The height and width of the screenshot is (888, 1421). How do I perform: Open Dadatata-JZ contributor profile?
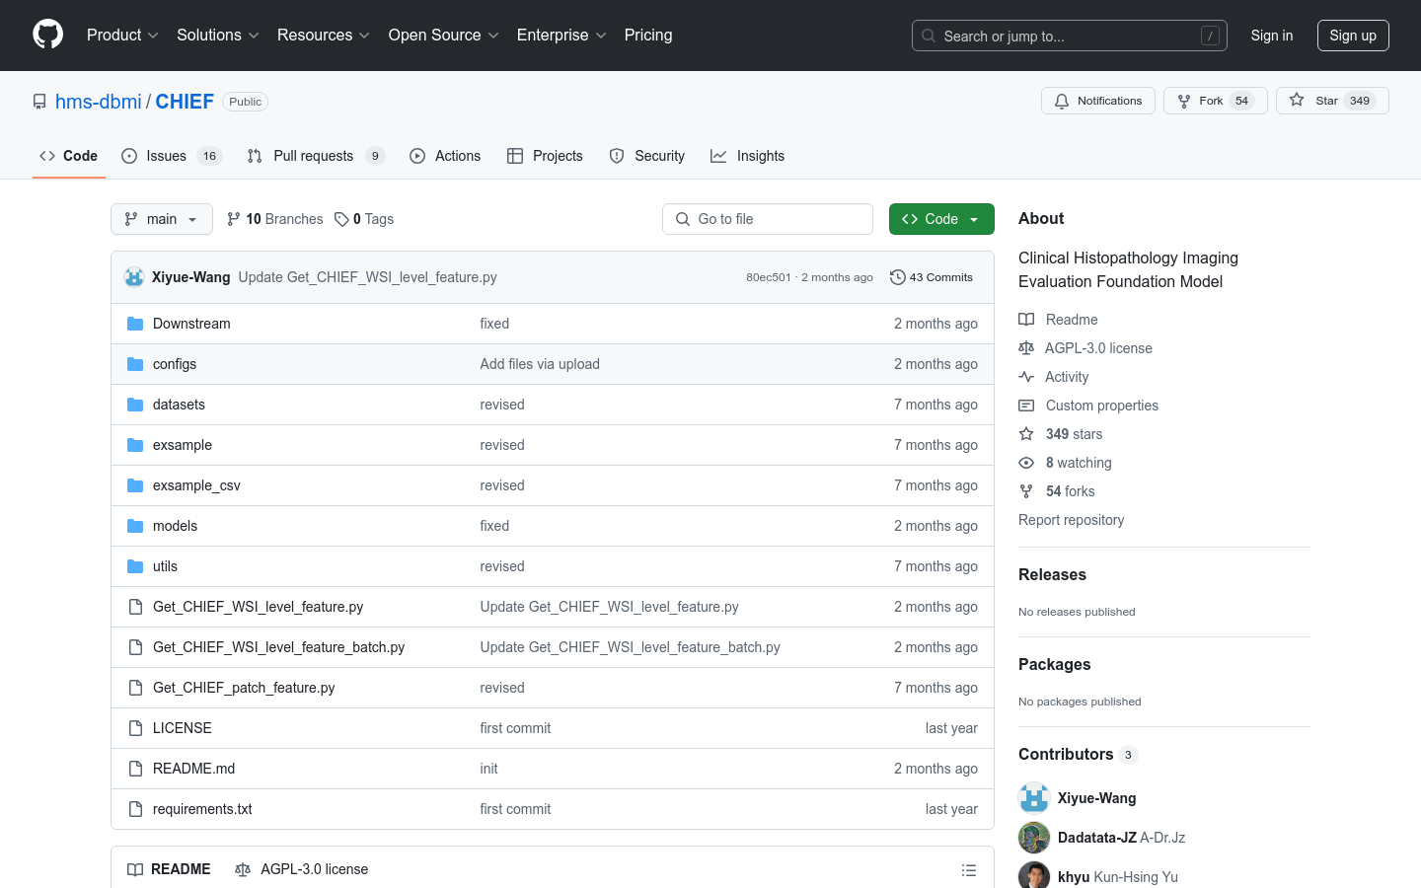(1097, 838)
